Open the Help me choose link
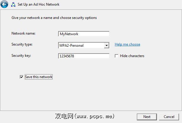This screenshot has width=182, height=123. click(127, 44)
